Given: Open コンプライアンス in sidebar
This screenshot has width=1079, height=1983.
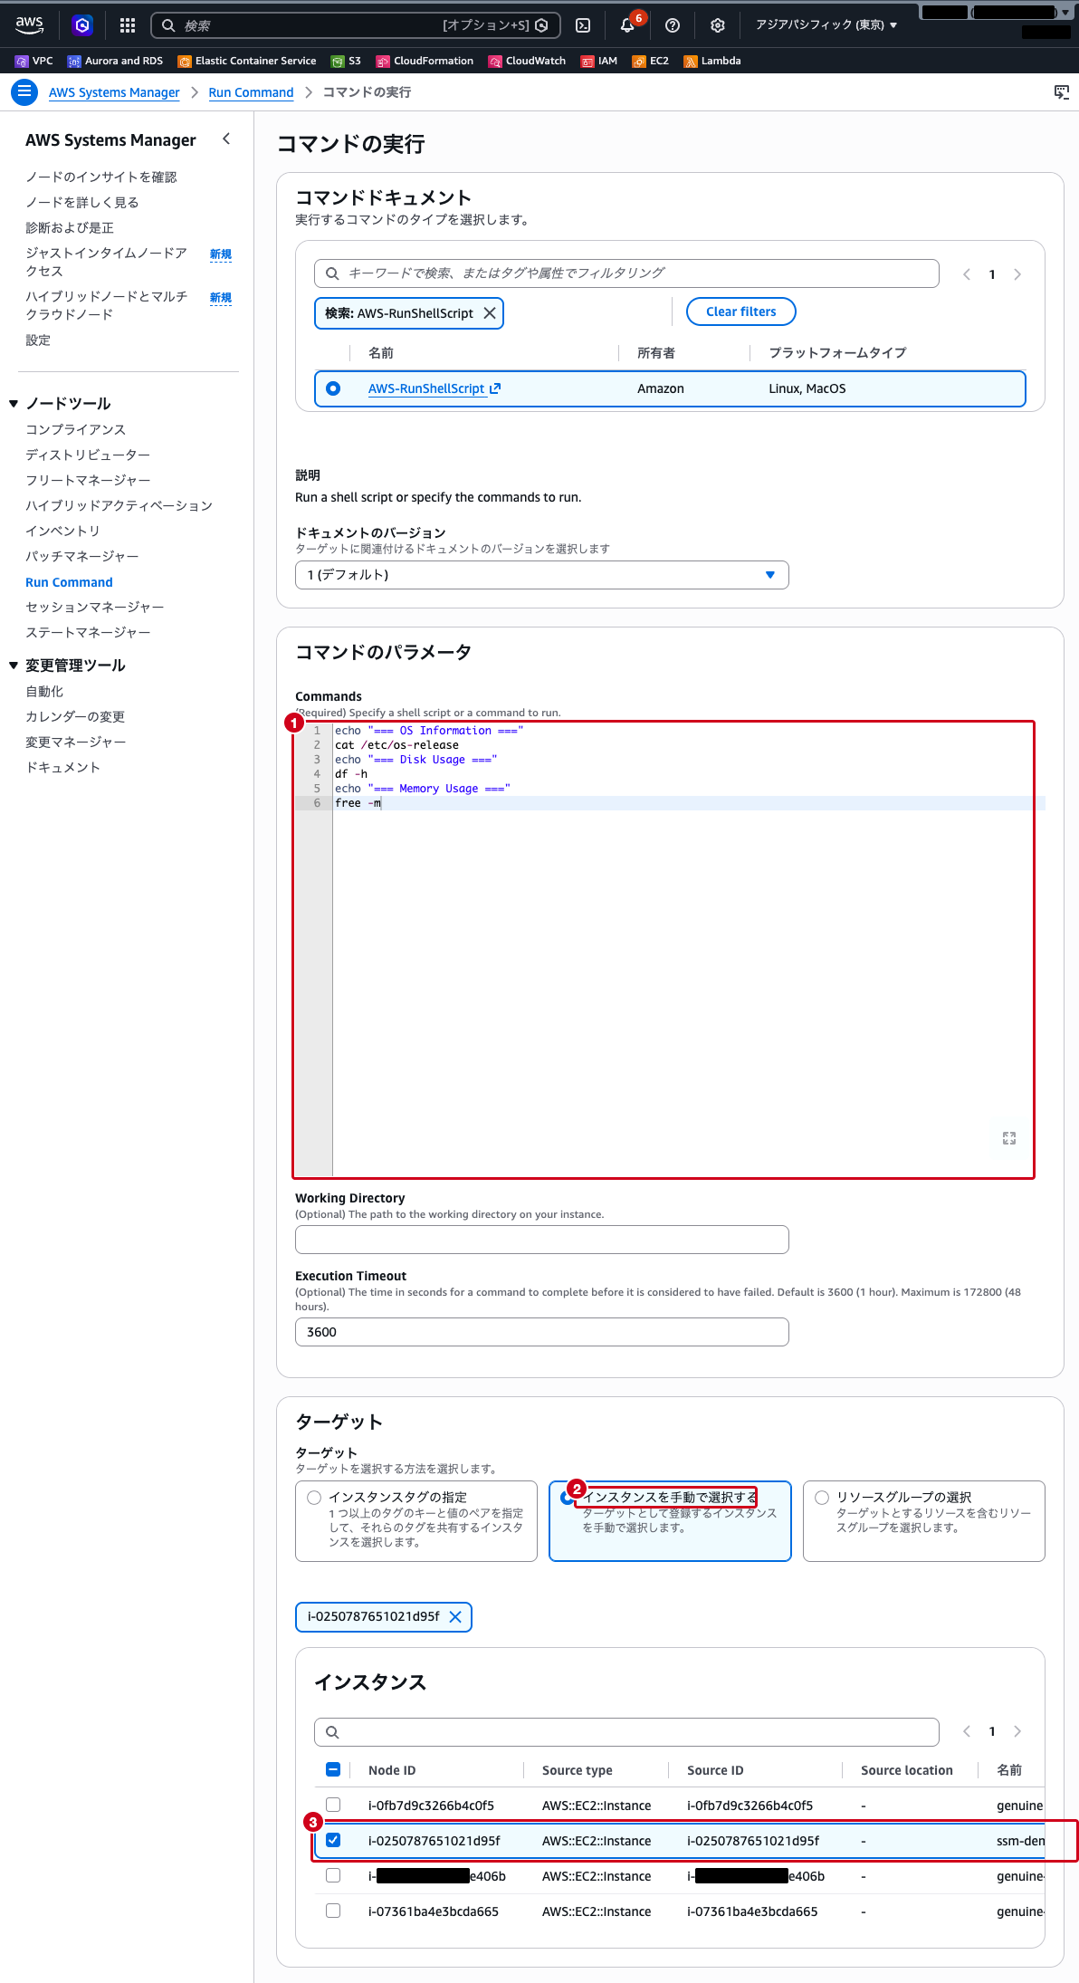Looking at the screenshot, I should click(76, 429).
